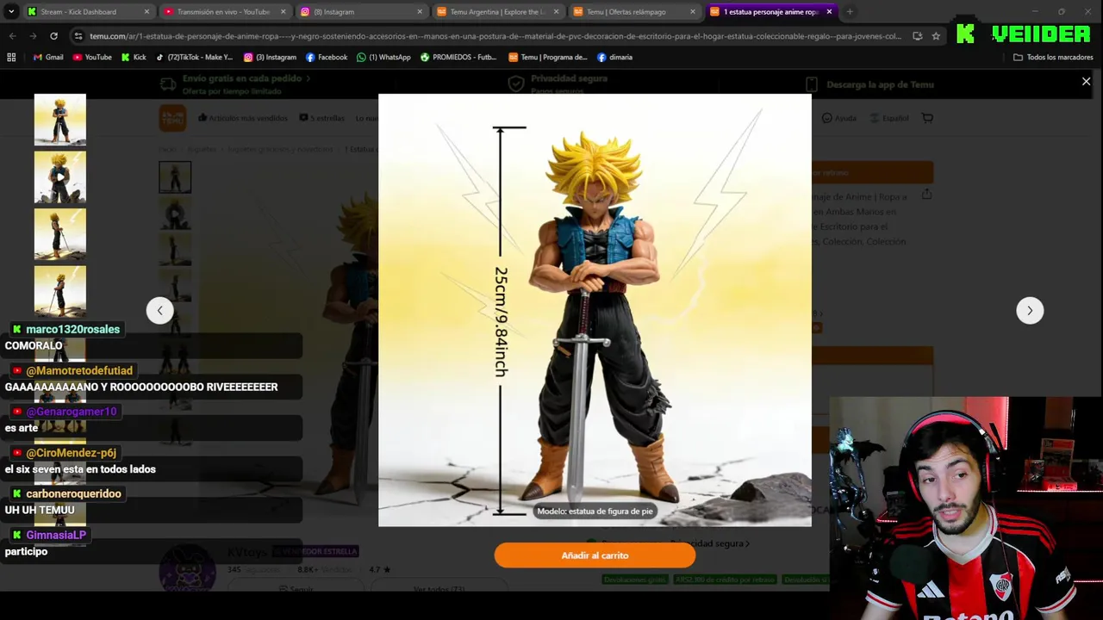Open the Instagram bookmark
The image size is (1103, 620).
(x=270, y=57)
